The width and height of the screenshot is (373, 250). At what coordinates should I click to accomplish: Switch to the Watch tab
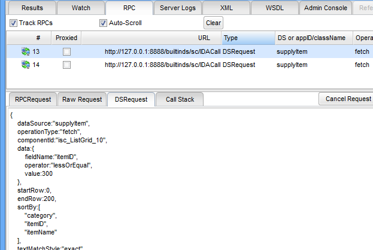[81, 8]
